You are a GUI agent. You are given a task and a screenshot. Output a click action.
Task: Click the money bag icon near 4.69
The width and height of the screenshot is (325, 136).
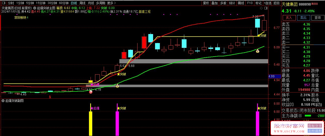[117, 86]
